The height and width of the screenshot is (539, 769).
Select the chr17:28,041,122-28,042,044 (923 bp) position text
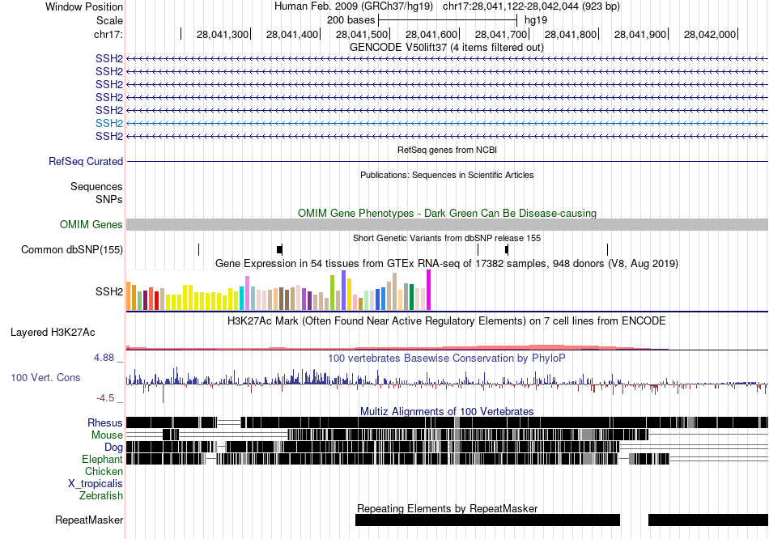531,6
